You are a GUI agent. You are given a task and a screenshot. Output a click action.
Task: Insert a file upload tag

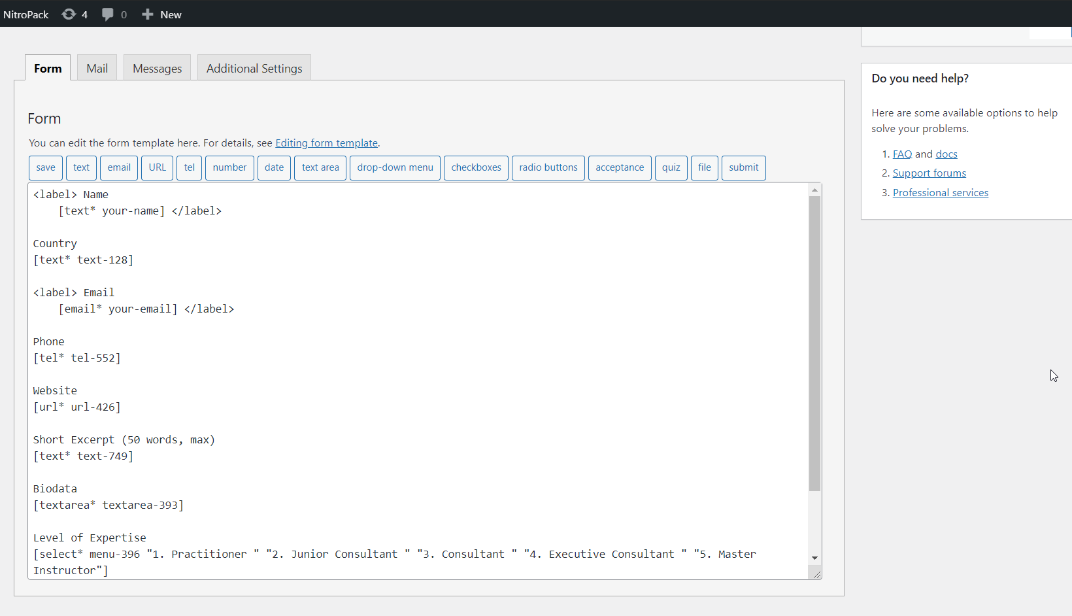[x=705, y=167]
